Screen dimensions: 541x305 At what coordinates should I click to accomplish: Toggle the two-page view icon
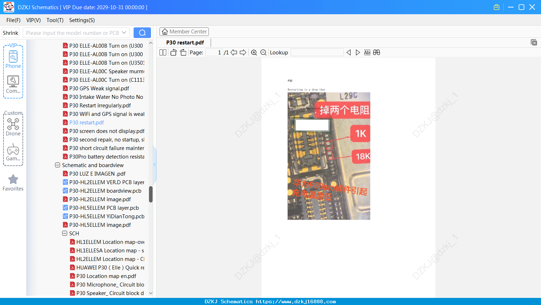point(163,53)
